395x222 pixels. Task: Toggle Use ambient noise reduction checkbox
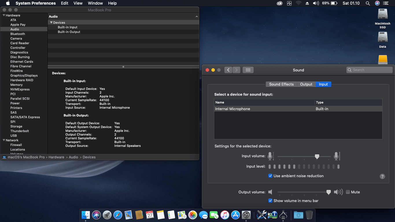click(270, 176)
